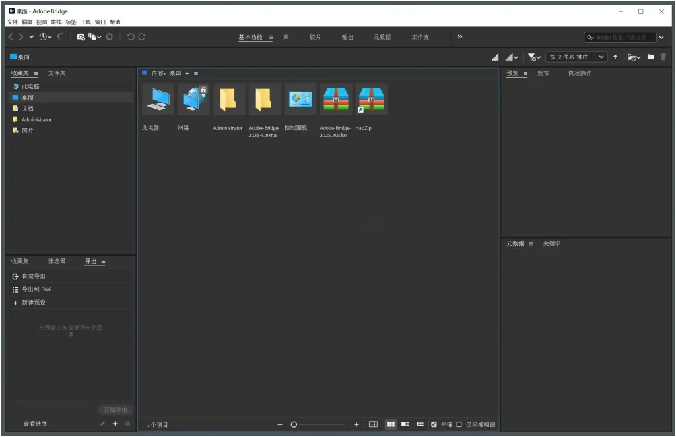Select the HaoZip shortcut thumbnail
The height and width of the screenshot is (437, 676).
point(371,100)
